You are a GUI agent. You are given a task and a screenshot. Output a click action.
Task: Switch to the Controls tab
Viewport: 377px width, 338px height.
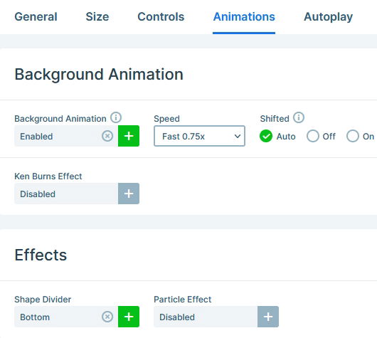coord(161,17)
